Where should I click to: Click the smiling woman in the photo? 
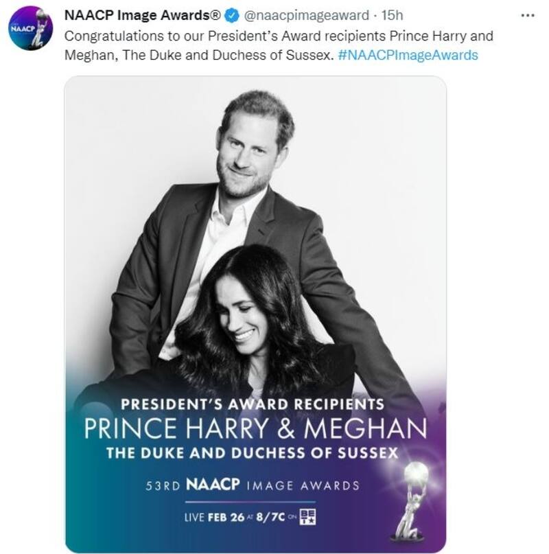pos(245,317)
